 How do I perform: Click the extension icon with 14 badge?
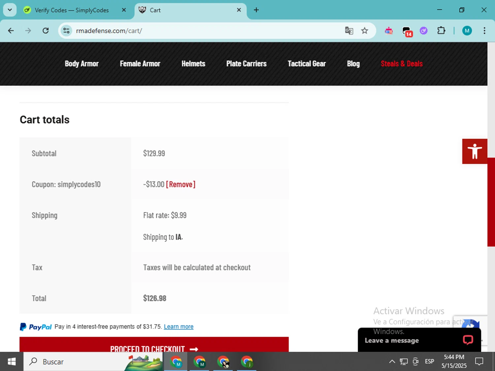[x=407, y=31]
